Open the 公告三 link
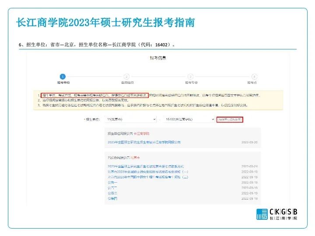Viewport: 315px width, 236px height. (112, 193)
